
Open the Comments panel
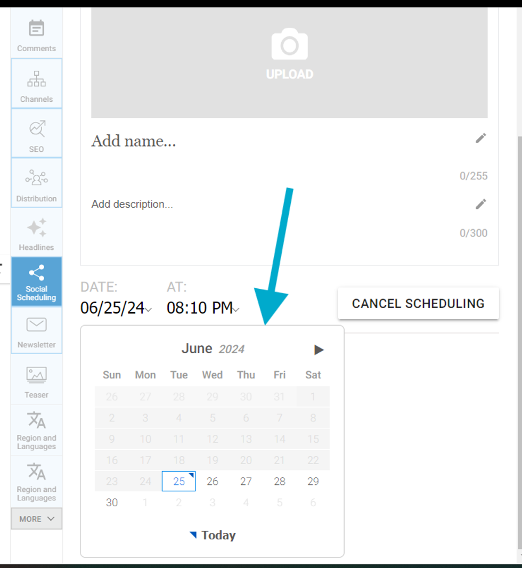36,33
